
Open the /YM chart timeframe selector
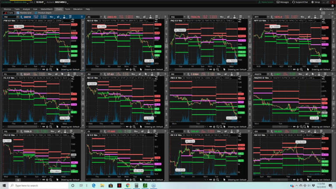pos(52,17)
